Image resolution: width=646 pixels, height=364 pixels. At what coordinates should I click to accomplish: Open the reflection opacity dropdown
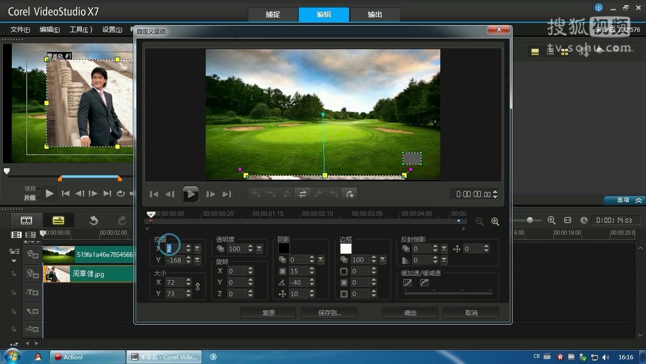[444, 248]
